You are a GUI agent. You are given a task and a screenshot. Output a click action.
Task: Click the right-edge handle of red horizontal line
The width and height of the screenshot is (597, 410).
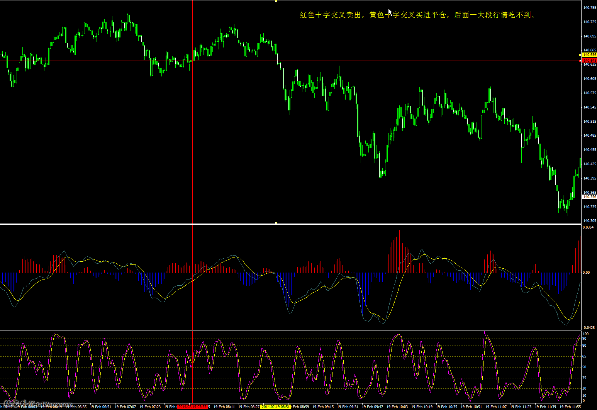[580, 61]
